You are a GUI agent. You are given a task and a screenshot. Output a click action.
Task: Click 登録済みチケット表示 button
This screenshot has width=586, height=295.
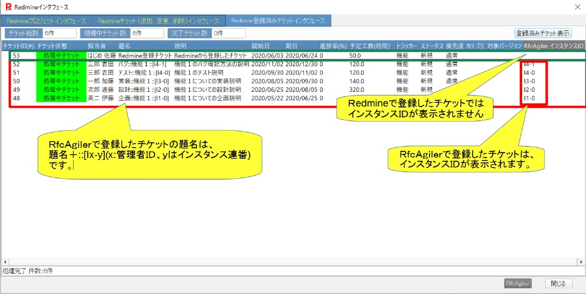[x=543, y=33]
